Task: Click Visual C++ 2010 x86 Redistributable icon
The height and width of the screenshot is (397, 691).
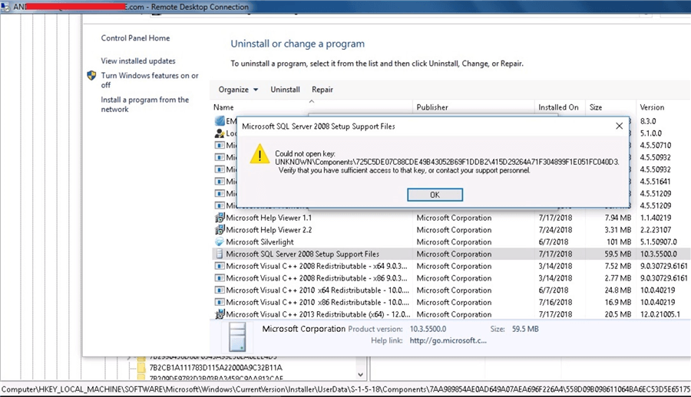Action: coord(220,303)
